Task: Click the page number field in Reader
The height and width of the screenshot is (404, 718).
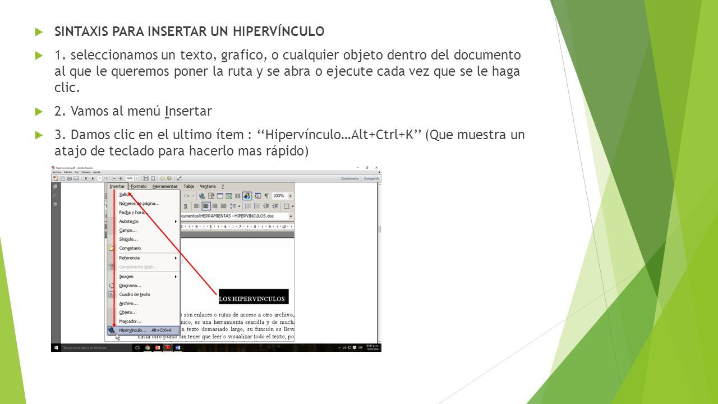Action: [100, 178]
